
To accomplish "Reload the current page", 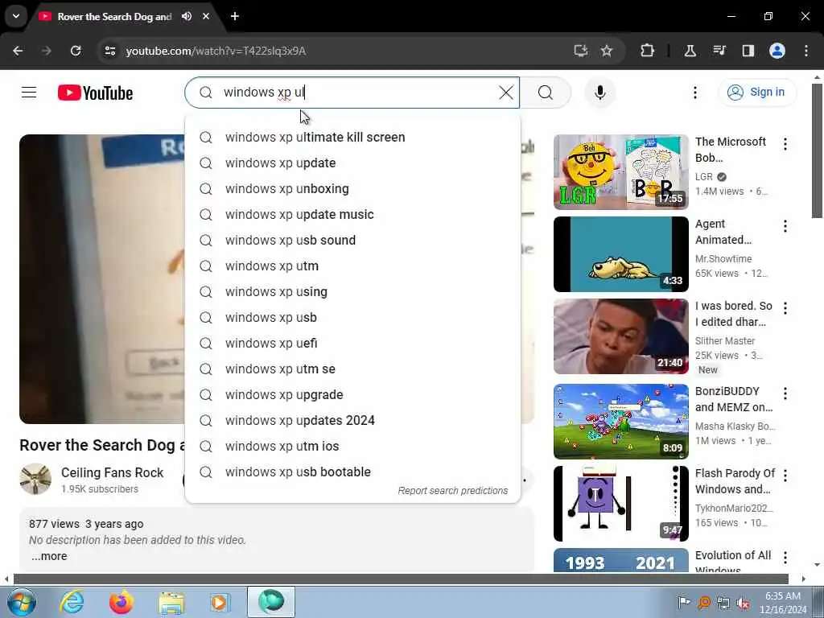I will point(76,51).
